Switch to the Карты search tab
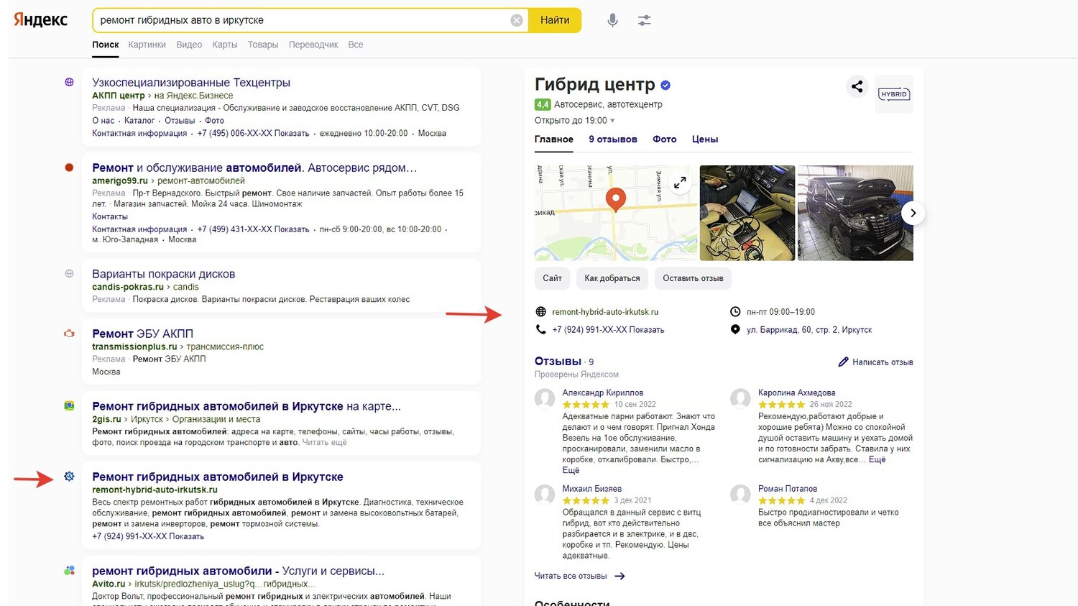1078x606 pixels. [225, 45]
